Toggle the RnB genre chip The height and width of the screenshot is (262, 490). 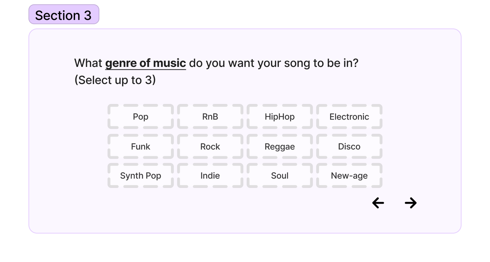(210, 117)
